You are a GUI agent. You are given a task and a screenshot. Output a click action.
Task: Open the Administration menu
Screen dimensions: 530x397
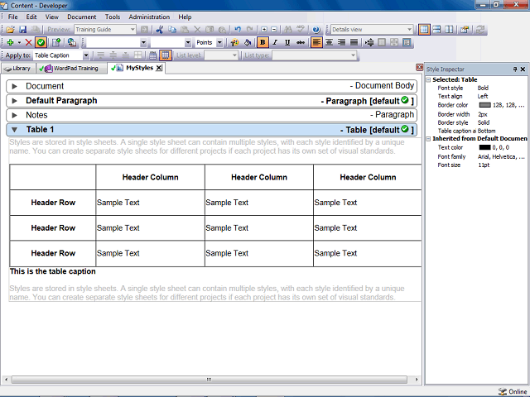pos(149,17)
